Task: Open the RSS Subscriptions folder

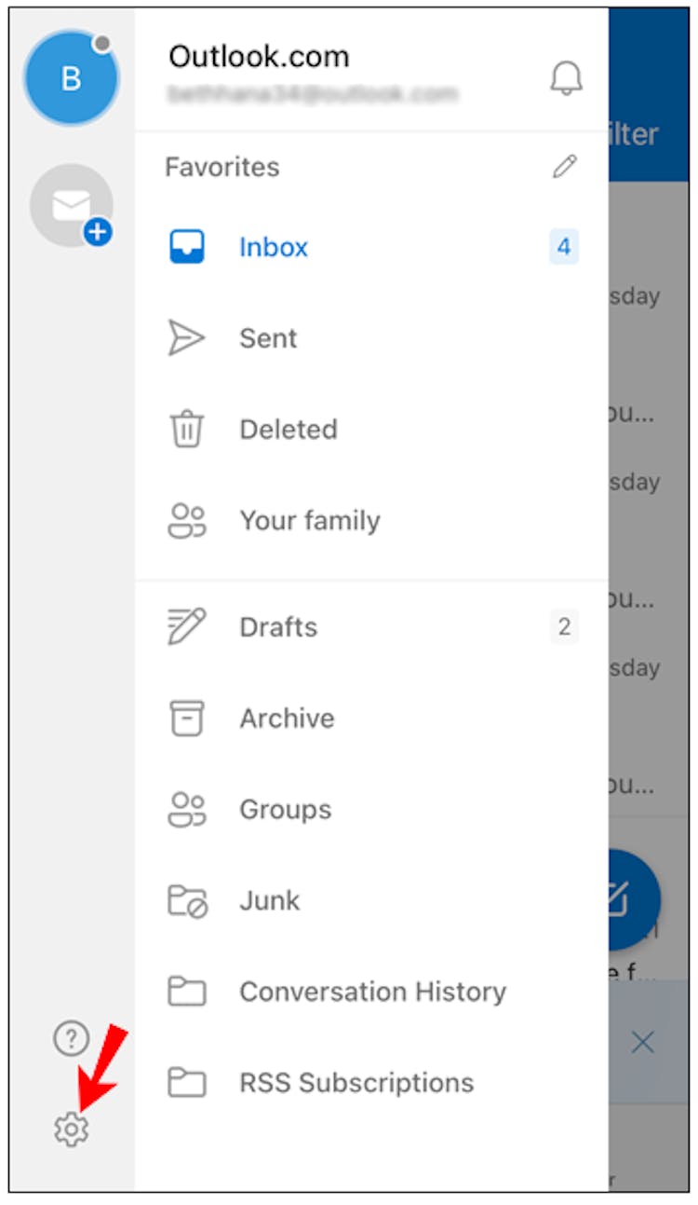Action: (372, 1082)
